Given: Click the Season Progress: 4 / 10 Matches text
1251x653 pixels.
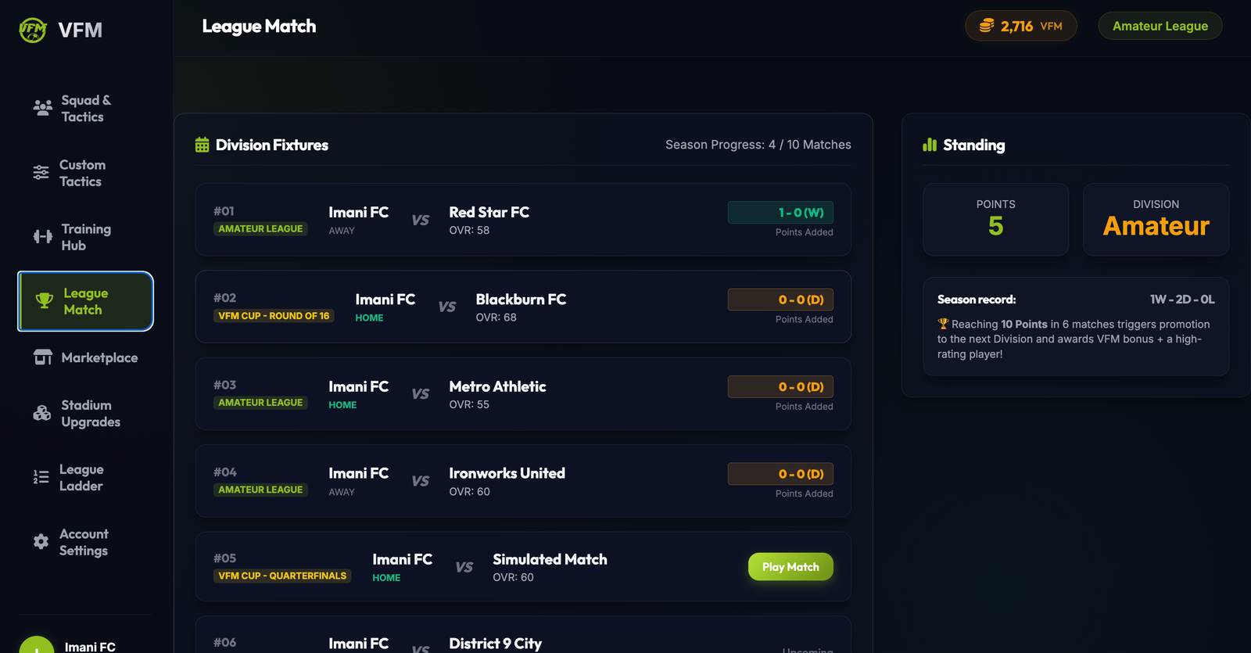Looking at the screenshot, I should [758, 145].
